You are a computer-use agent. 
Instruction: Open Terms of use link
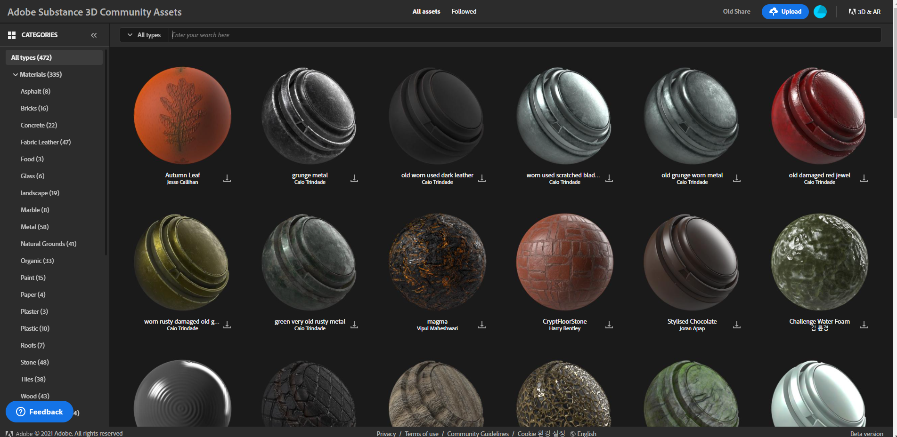click(422, 434)
